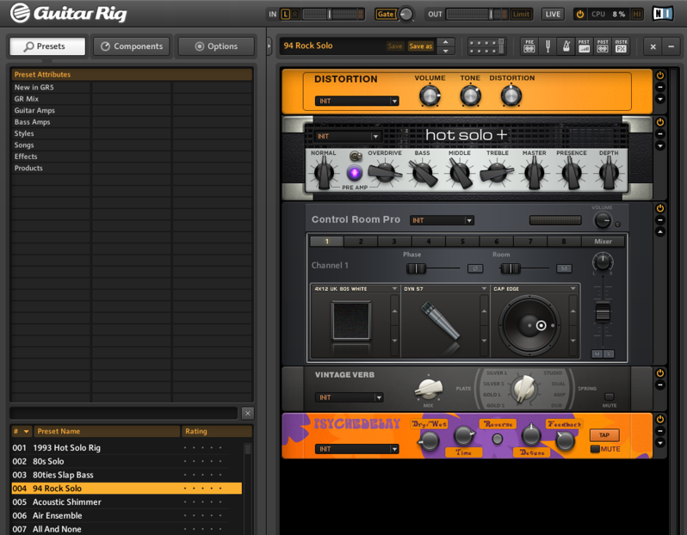Click the Distortion VOLUME knob
The width and height of the screenshot is (687, 535).
[430, 95]
